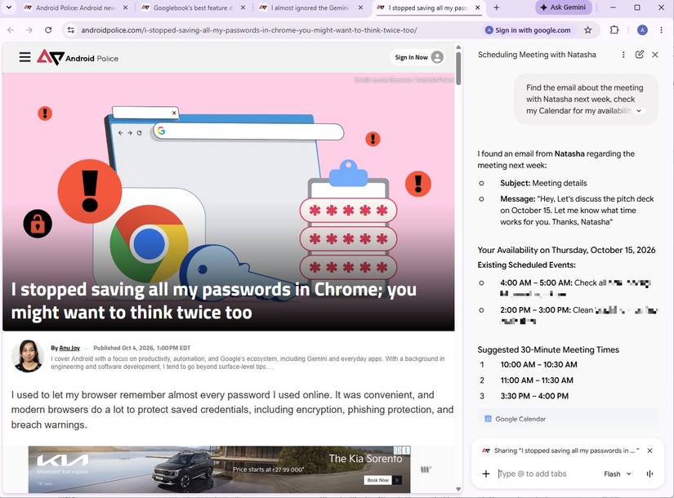
Task: Close the active I stopped saving tab
Action: 478,7
